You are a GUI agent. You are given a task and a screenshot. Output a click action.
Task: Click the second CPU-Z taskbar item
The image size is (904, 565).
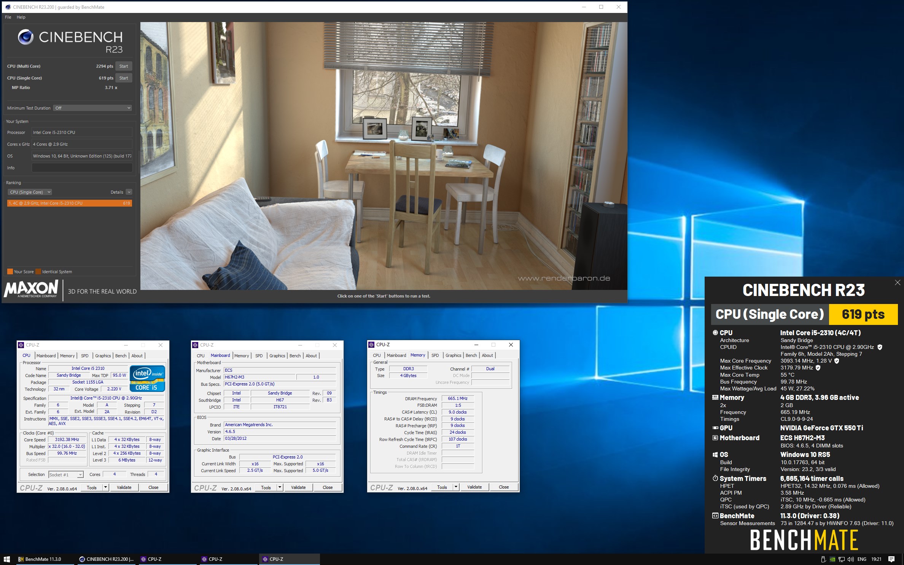click(228, 559)
